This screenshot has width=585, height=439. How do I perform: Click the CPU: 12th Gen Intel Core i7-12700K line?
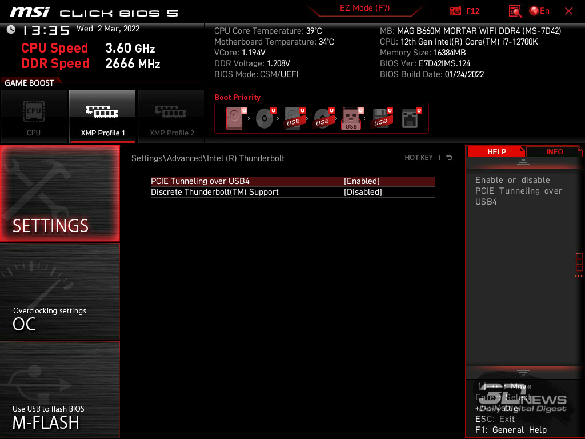[459, 42]
